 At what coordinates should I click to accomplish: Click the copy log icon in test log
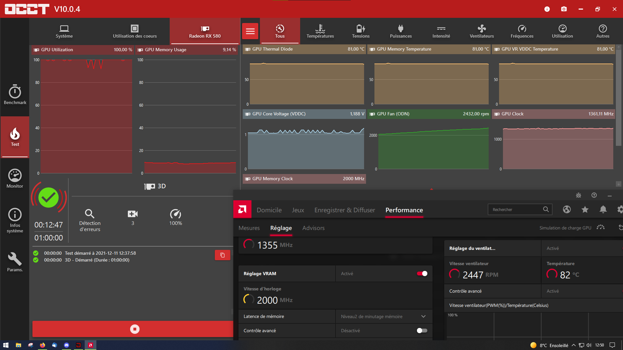click(x=223, y=255)
